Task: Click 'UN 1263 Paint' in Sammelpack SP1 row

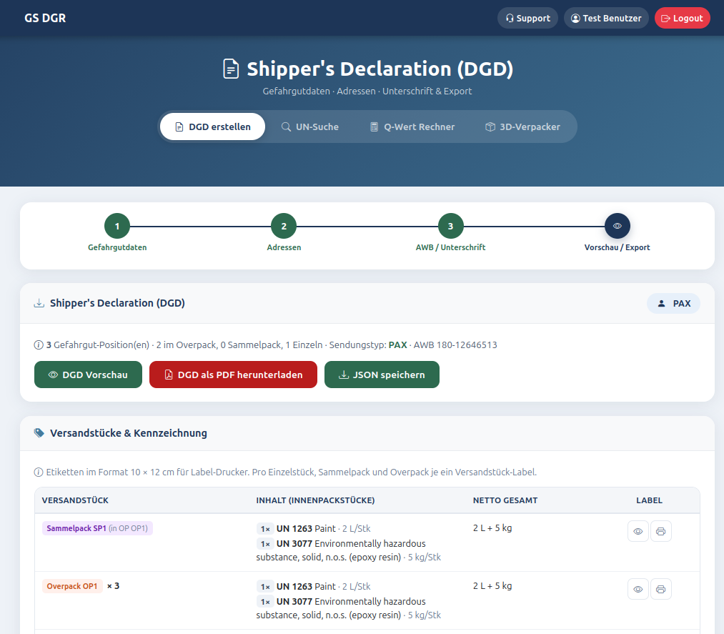Action: tap(306, 528)
